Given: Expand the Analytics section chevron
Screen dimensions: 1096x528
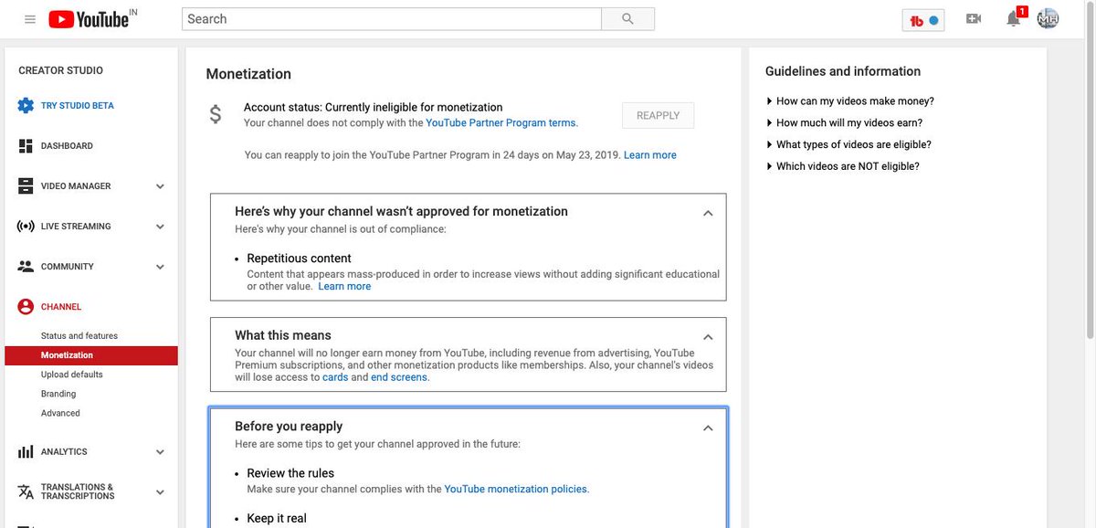Looking at the screenshot, I should point(160,452).
